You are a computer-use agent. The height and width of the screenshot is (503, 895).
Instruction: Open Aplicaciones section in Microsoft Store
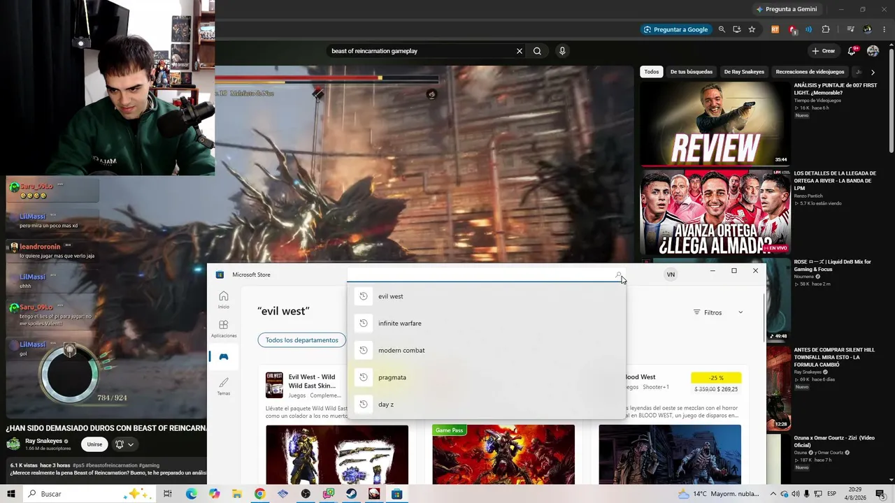click(x=223, y=328)
